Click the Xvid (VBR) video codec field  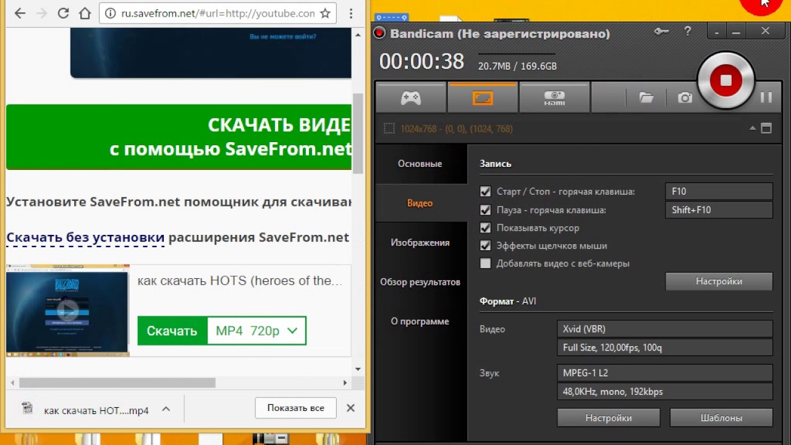click(665, 329)
